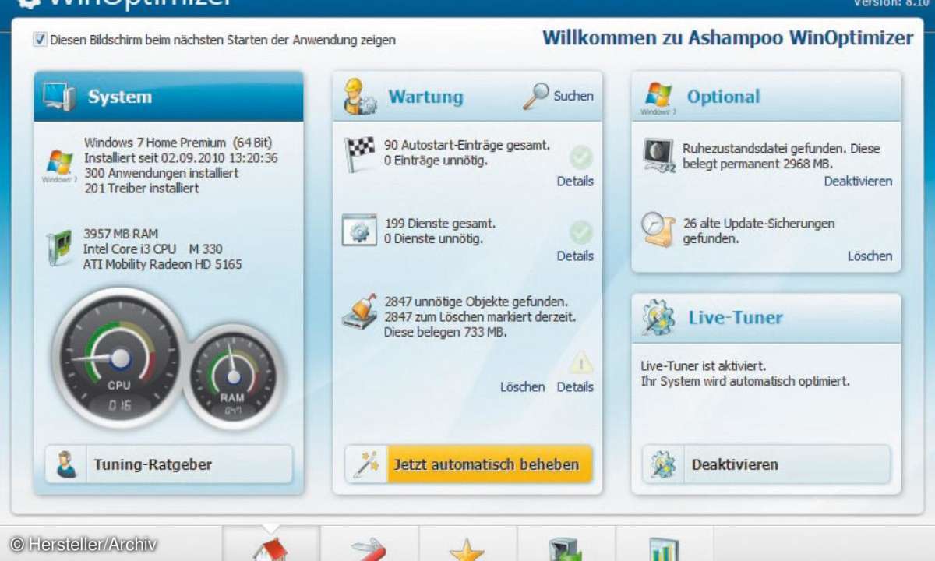Click the checkered flag autostart icon
The height and width of the screenshot is (561, 935).
[360, 153]
